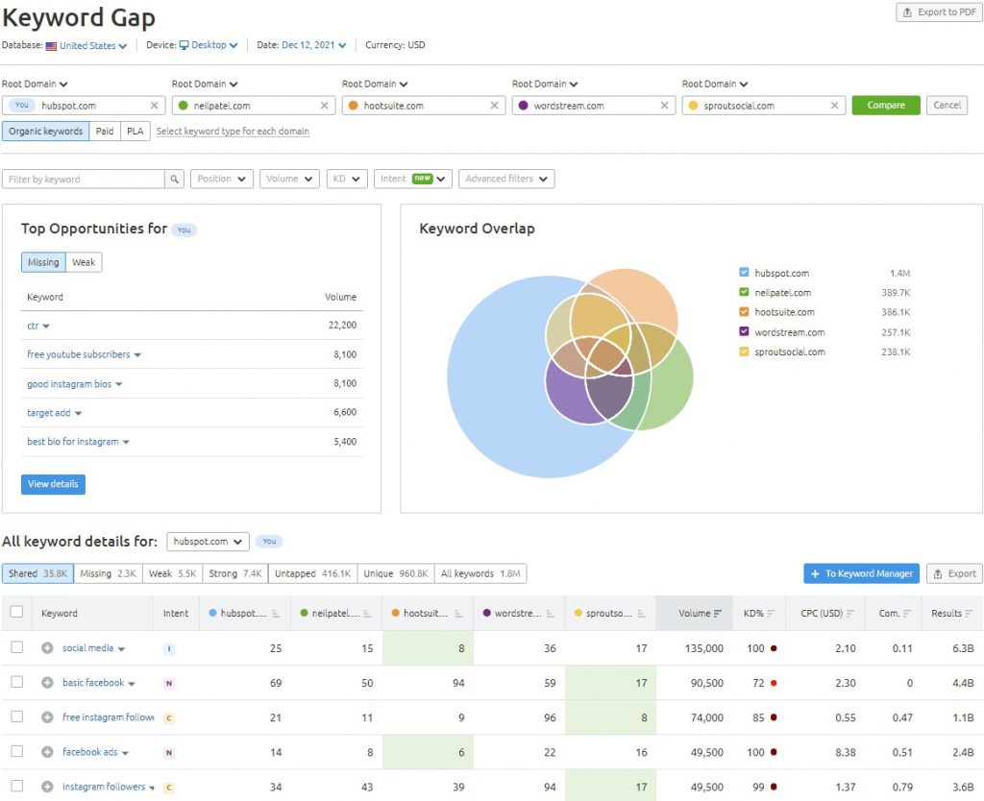Switch to the PLA keyword tab
984x801 pixels.
135,131
